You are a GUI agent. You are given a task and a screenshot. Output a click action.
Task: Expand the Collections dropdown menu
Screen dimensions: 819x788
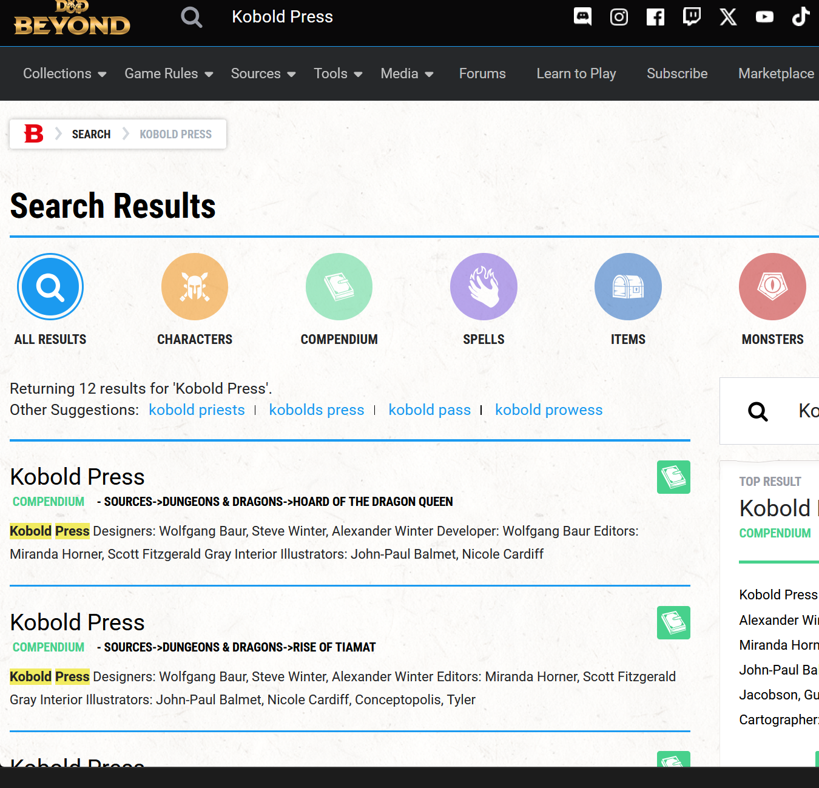64,73
